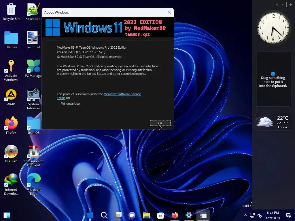Open the widgets panel in taskbar
295x221 pixels.
pos(7,215)
